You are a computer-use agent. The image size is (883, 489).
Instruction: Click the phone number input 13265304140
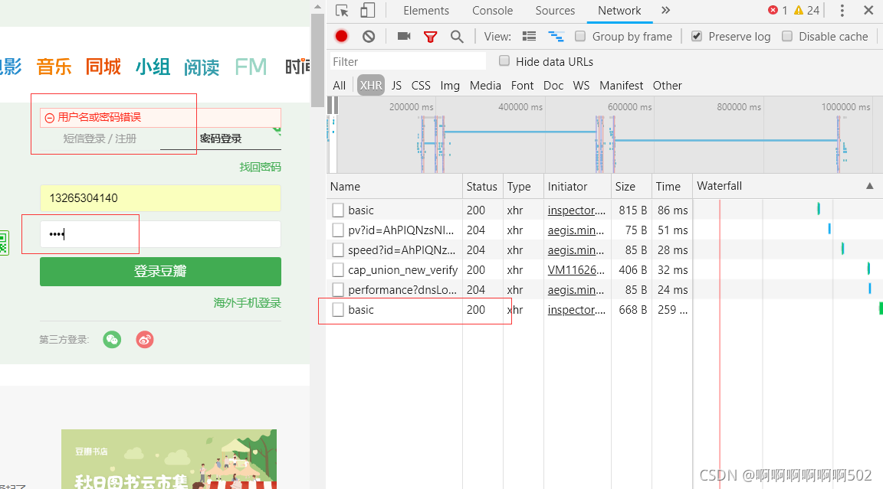[x=160, y=198]
